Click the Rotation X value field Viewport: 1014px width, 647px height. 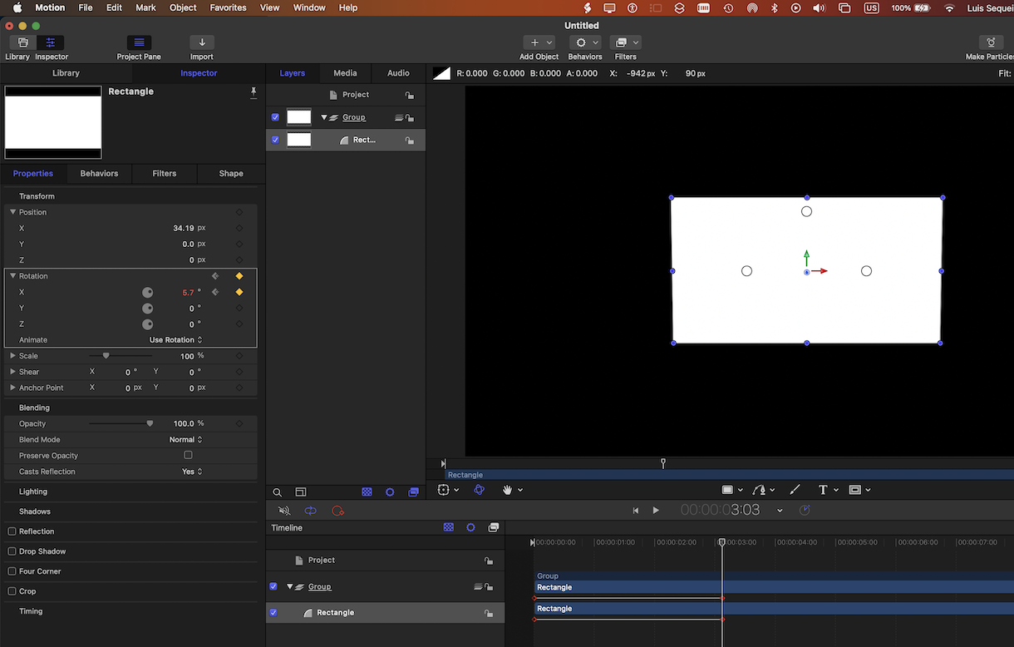click(x=188, y=292)
